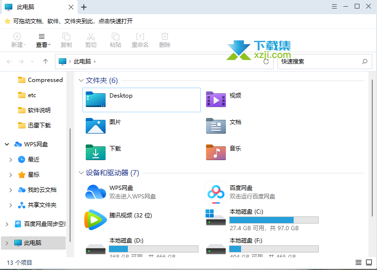Go back with the left arrow
The image size is (377, 270).
9,62
